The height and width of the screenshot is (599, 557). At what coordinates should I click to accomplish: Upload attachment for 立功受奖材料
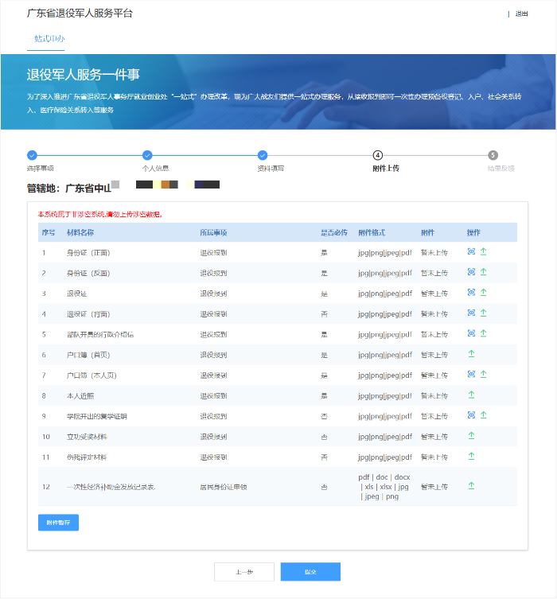471,435
